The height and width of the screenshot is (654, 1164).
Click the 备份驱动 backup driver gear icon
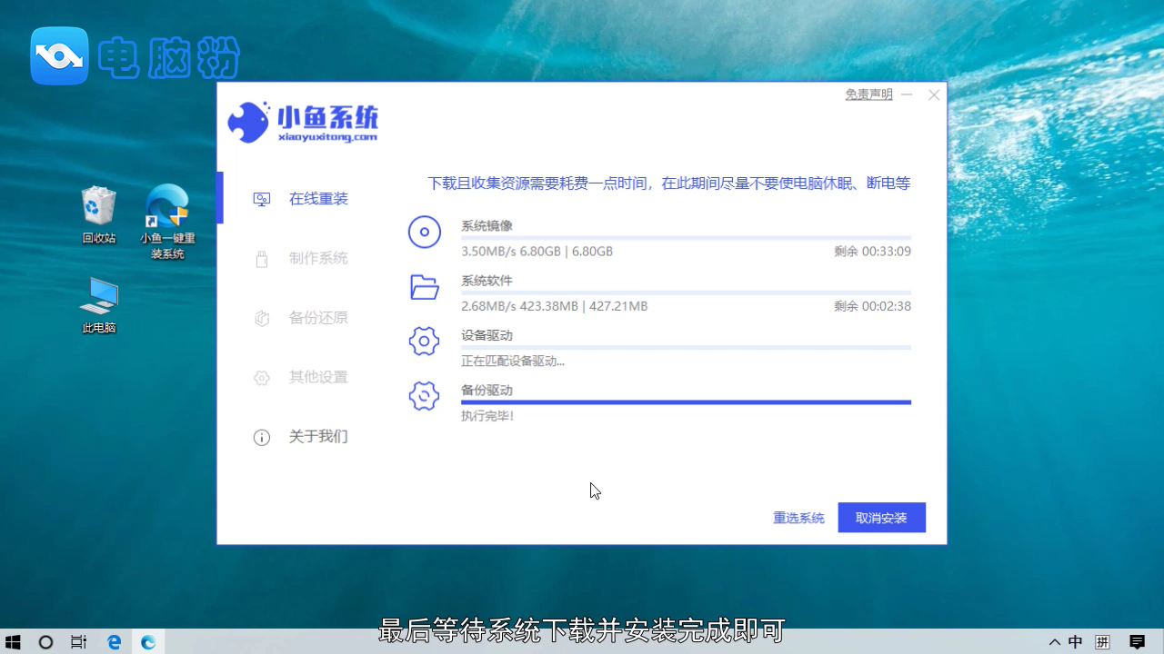tap(424, 396)
